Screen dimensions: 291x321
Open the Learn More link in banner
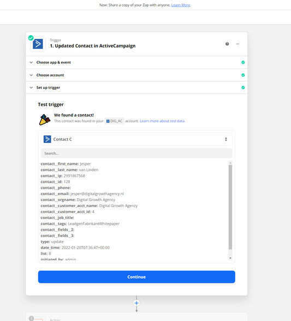(181, 5)
